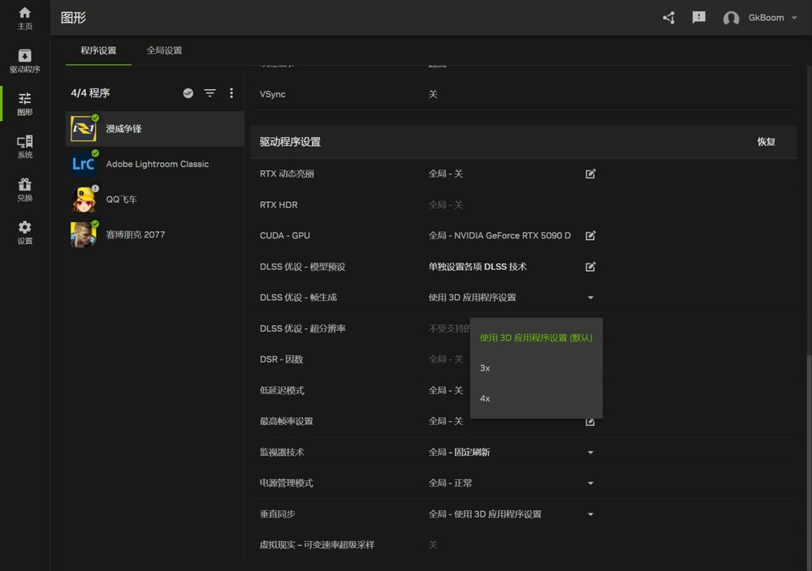
Task: Click the edit pencil for RTX 动态亮丽
Action: click(590, 174)
